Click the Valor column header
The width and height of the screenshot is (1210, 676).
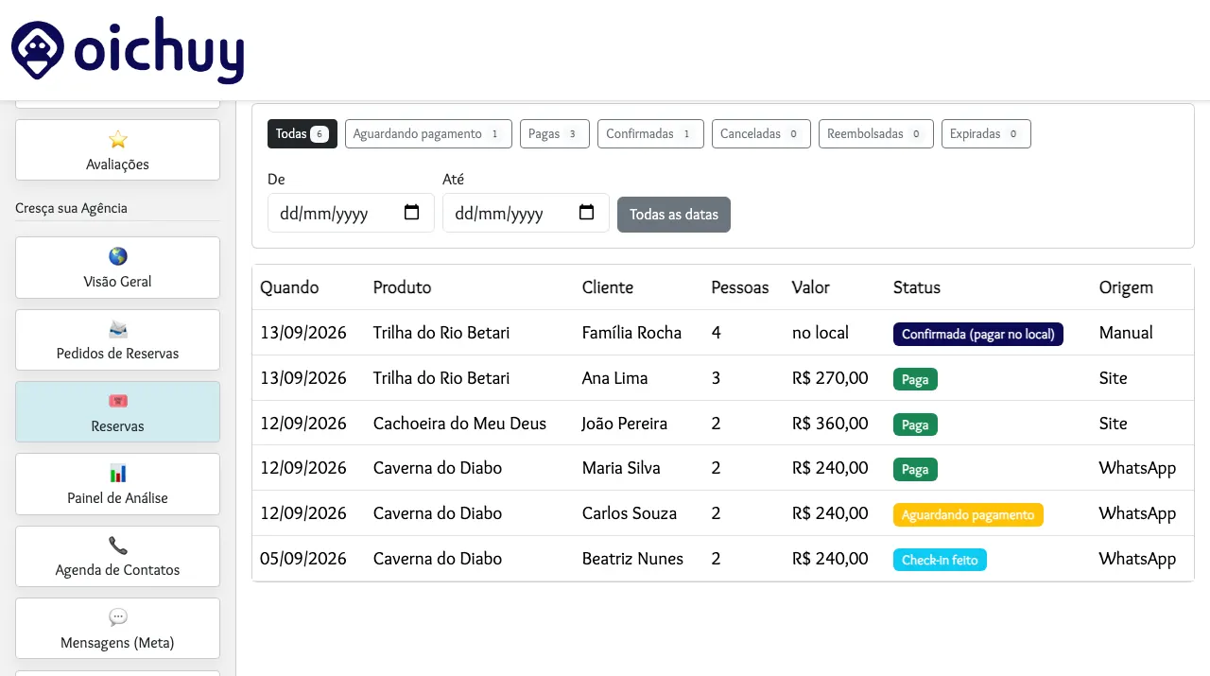pos(811,287)
